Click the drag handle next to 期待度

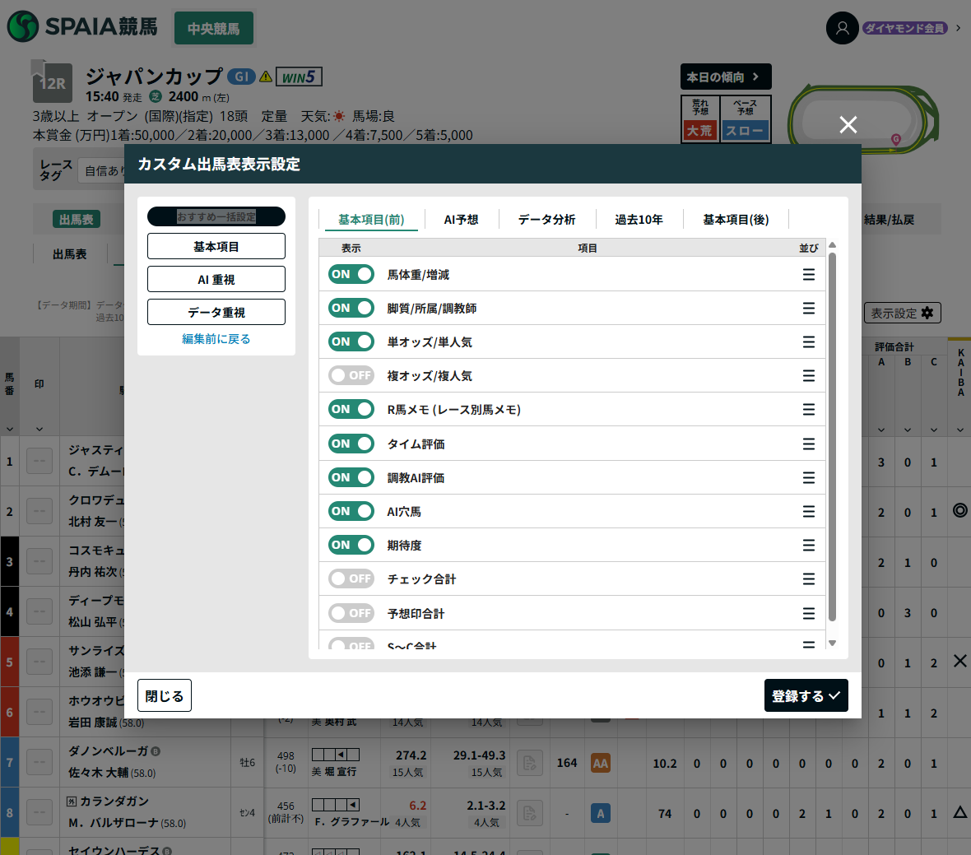click(x=808, y=546)
